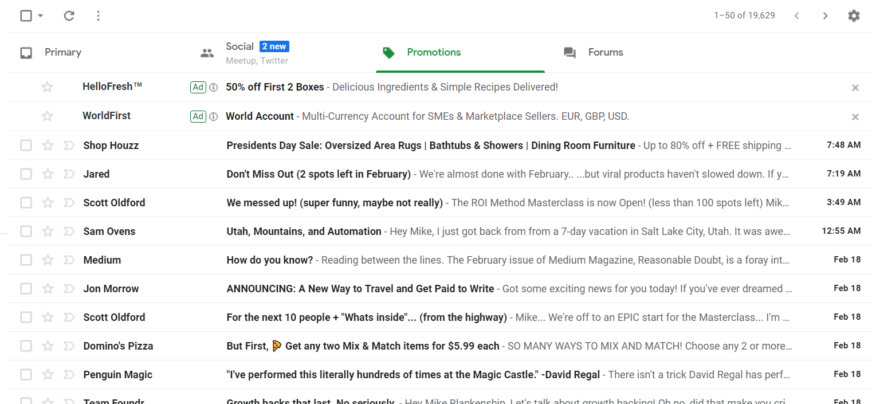This screenshot has height=404, width=872.
Task: Click the 2 new badge on Social
Action: (x=274, y=46)
